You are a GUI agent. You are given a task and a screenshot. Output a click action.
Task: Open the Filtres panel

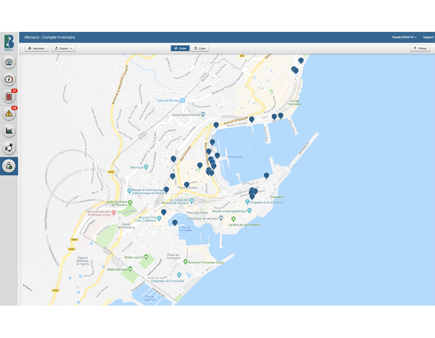(x=420, y=48)
